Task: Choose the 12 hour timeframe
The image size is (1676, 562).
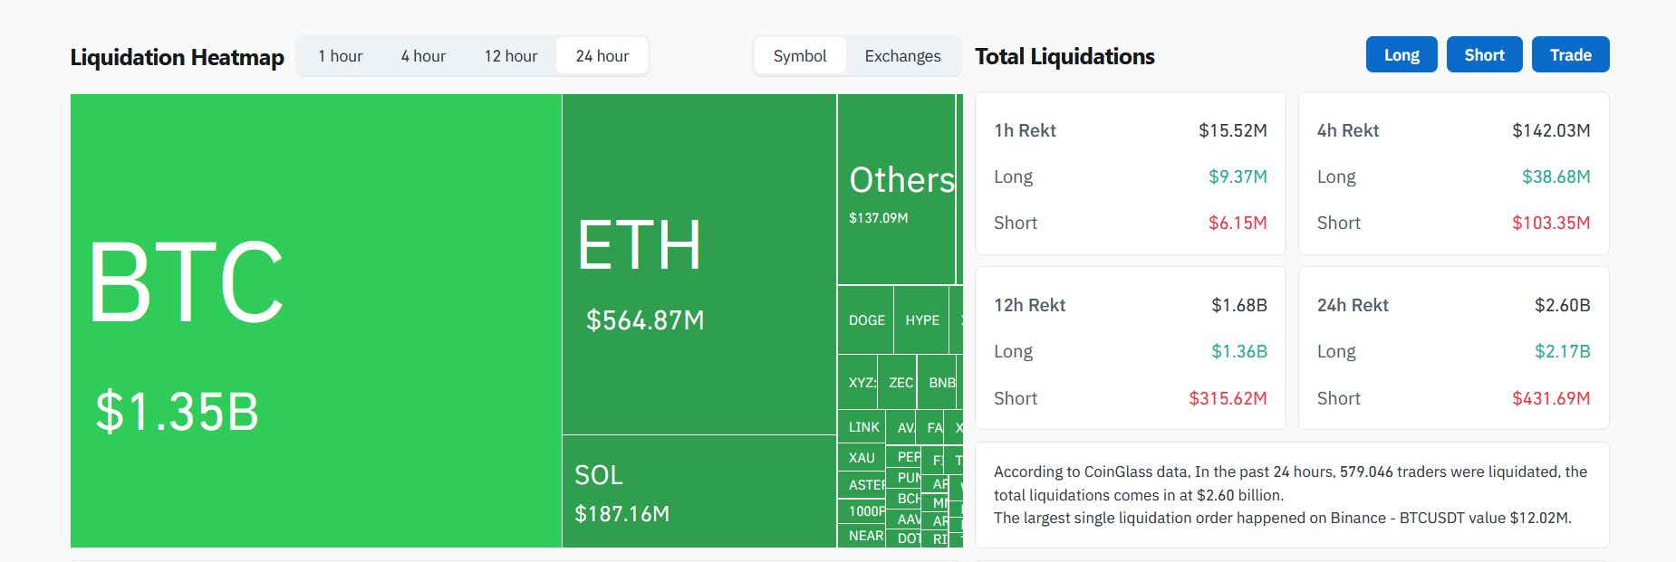Action: 510,56
